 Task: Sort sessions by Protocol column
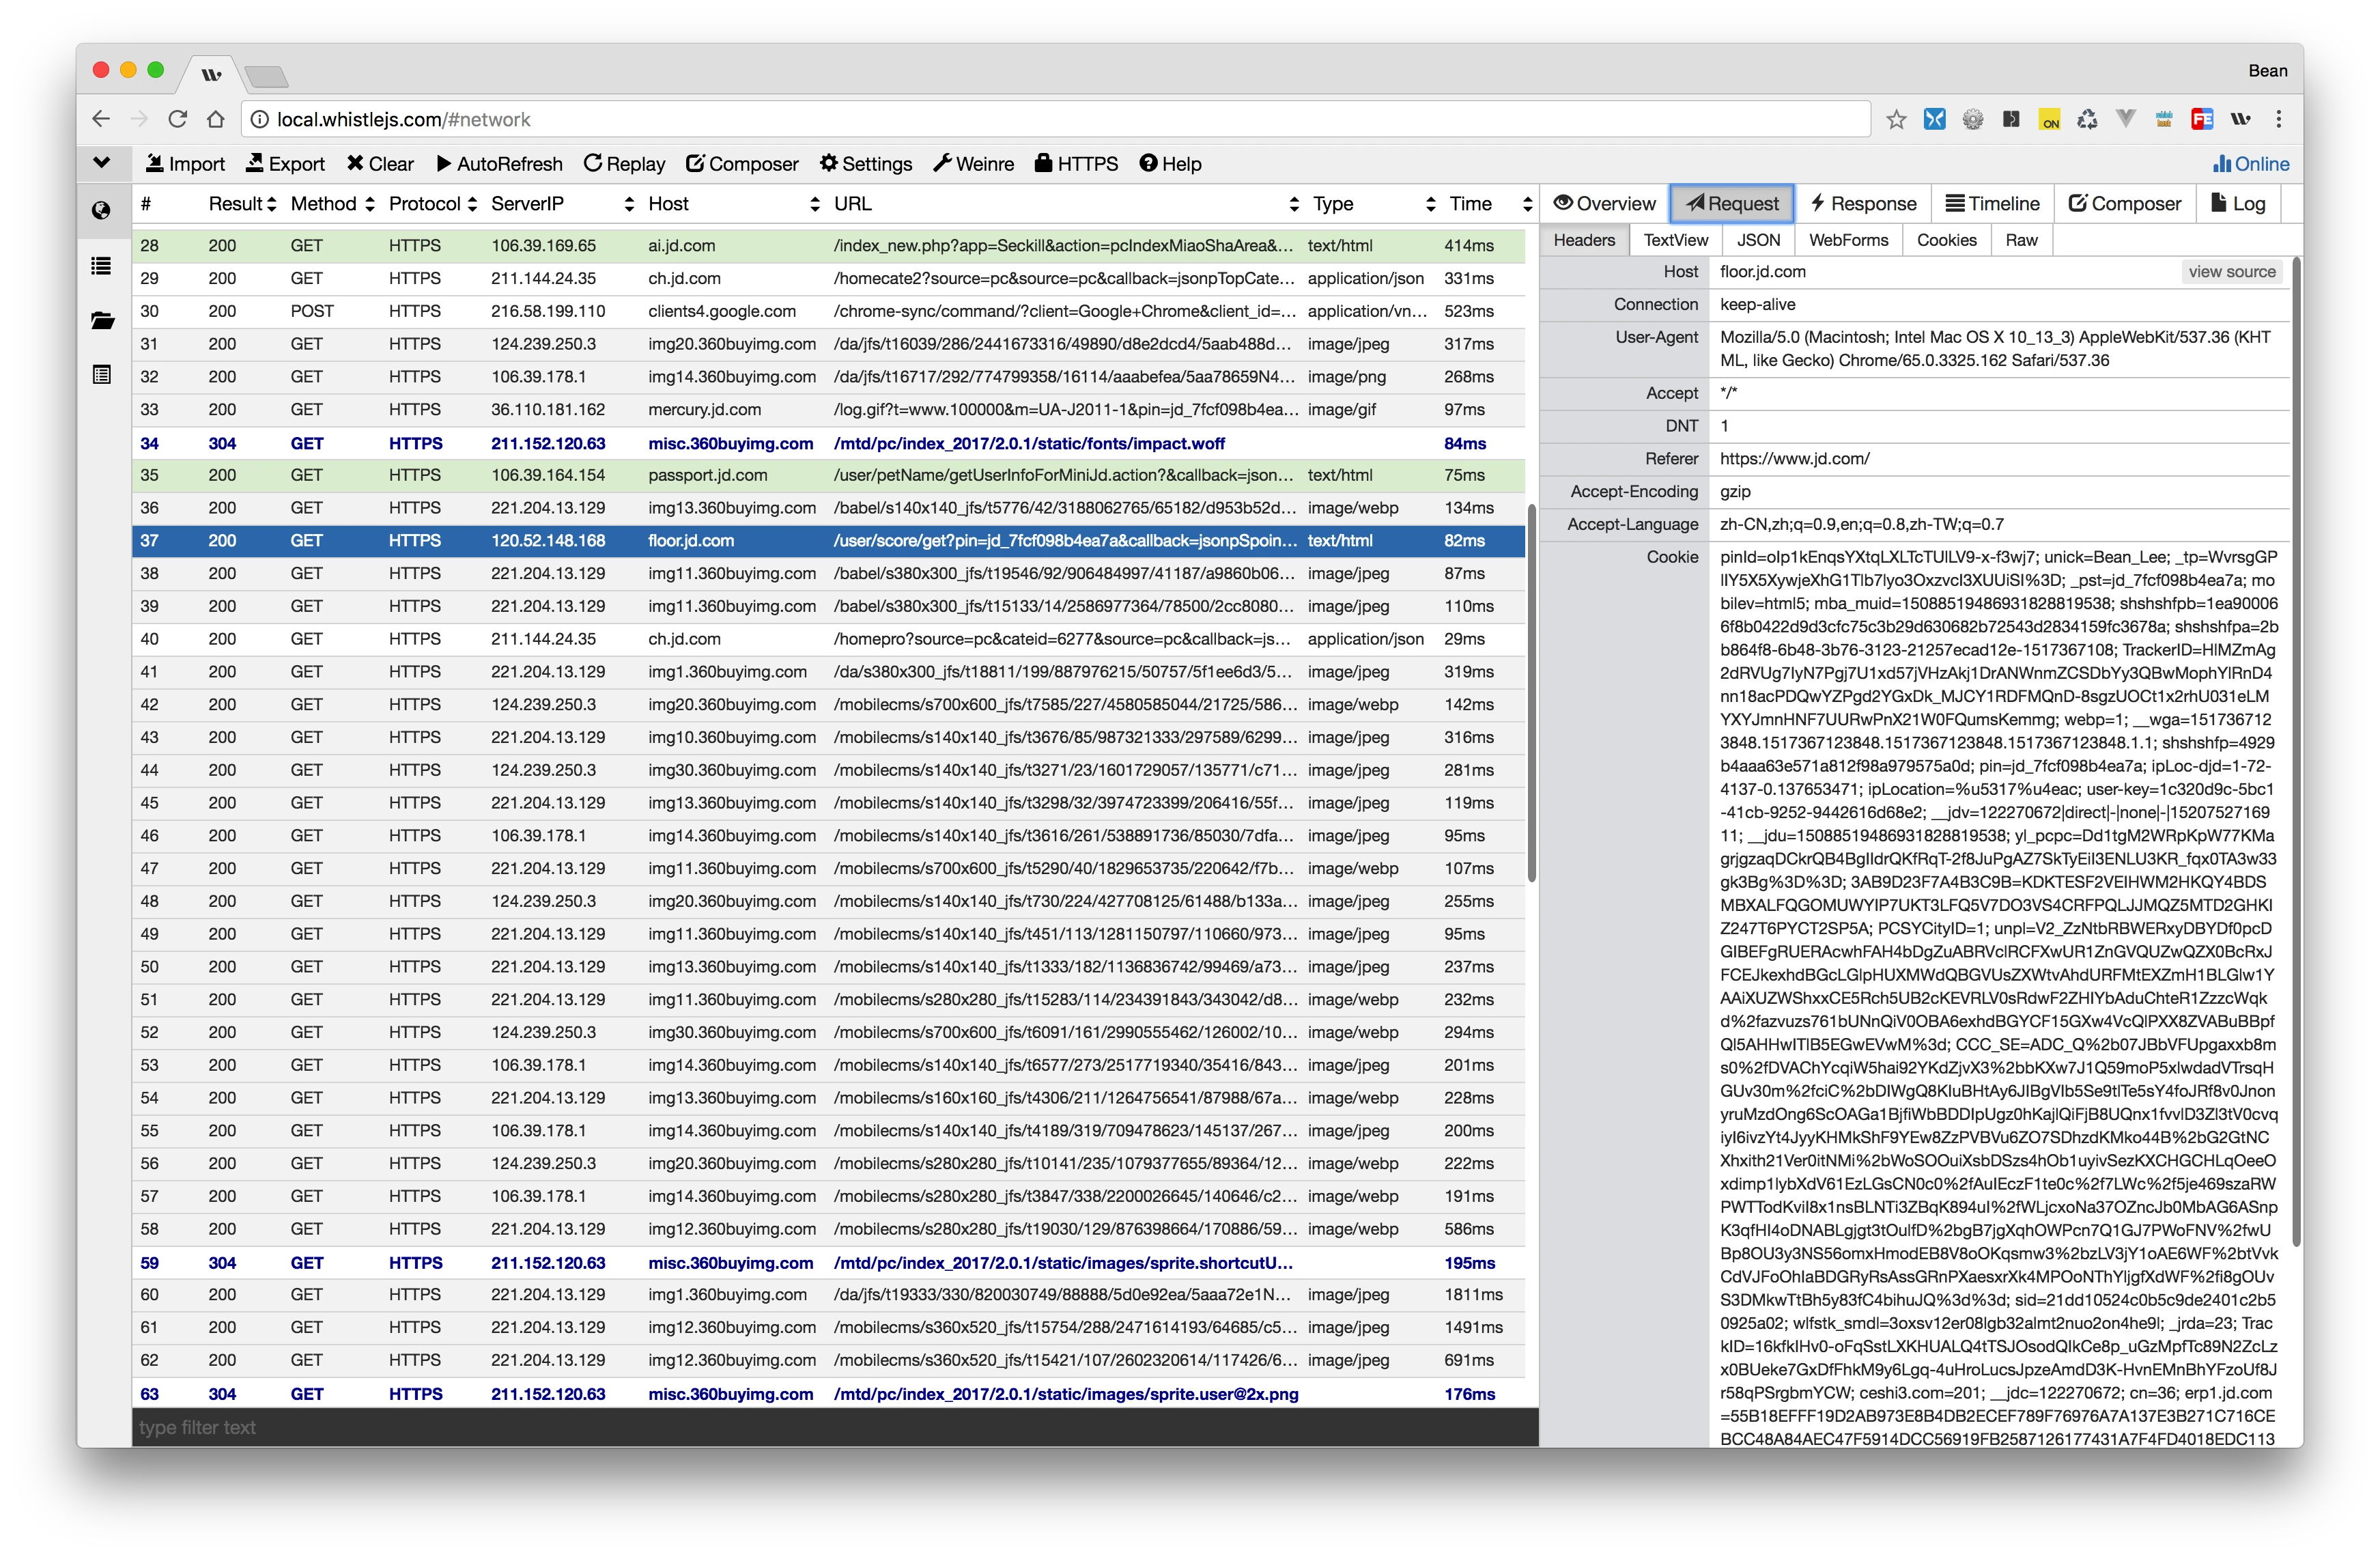pos(433,204)
